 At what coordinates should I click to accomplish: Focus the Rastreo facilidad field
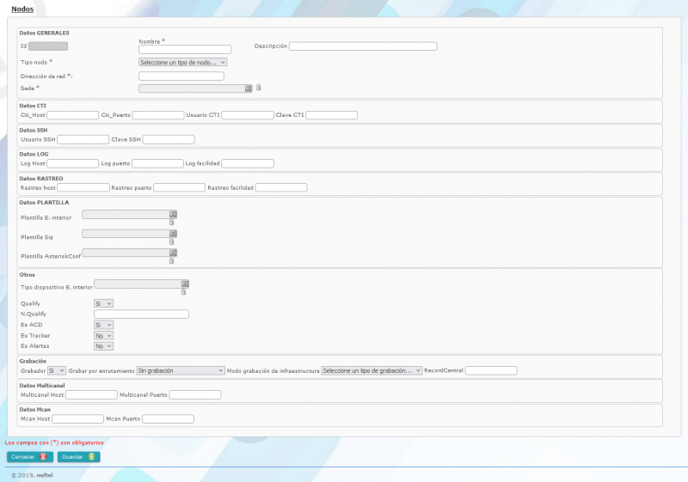(281, 188)
